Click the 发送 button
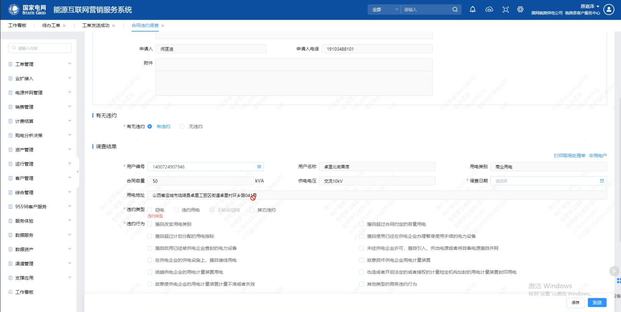 tap(597, 303)
